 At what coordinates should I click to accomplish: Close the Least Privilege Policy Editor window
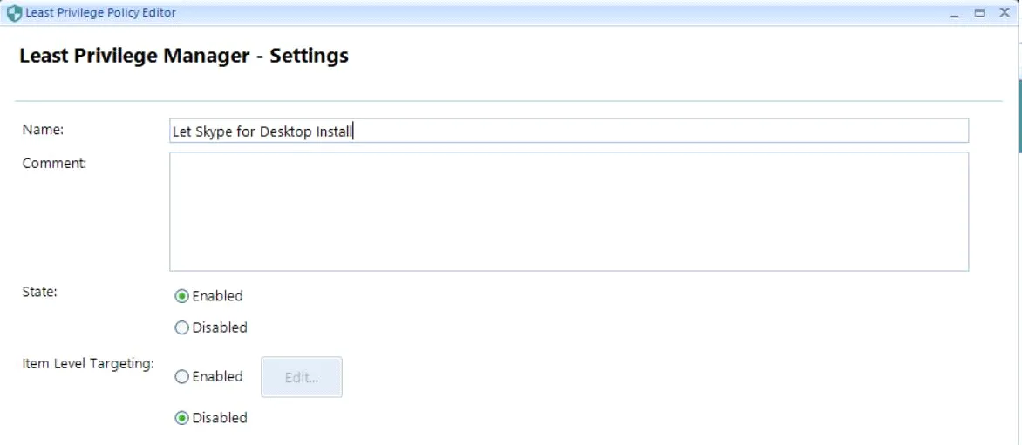coord(1005,13)
